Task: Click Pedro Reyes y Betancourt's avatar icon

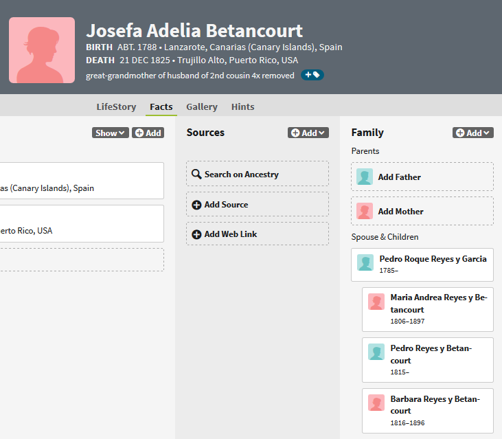Action: [x=376, y=352]
